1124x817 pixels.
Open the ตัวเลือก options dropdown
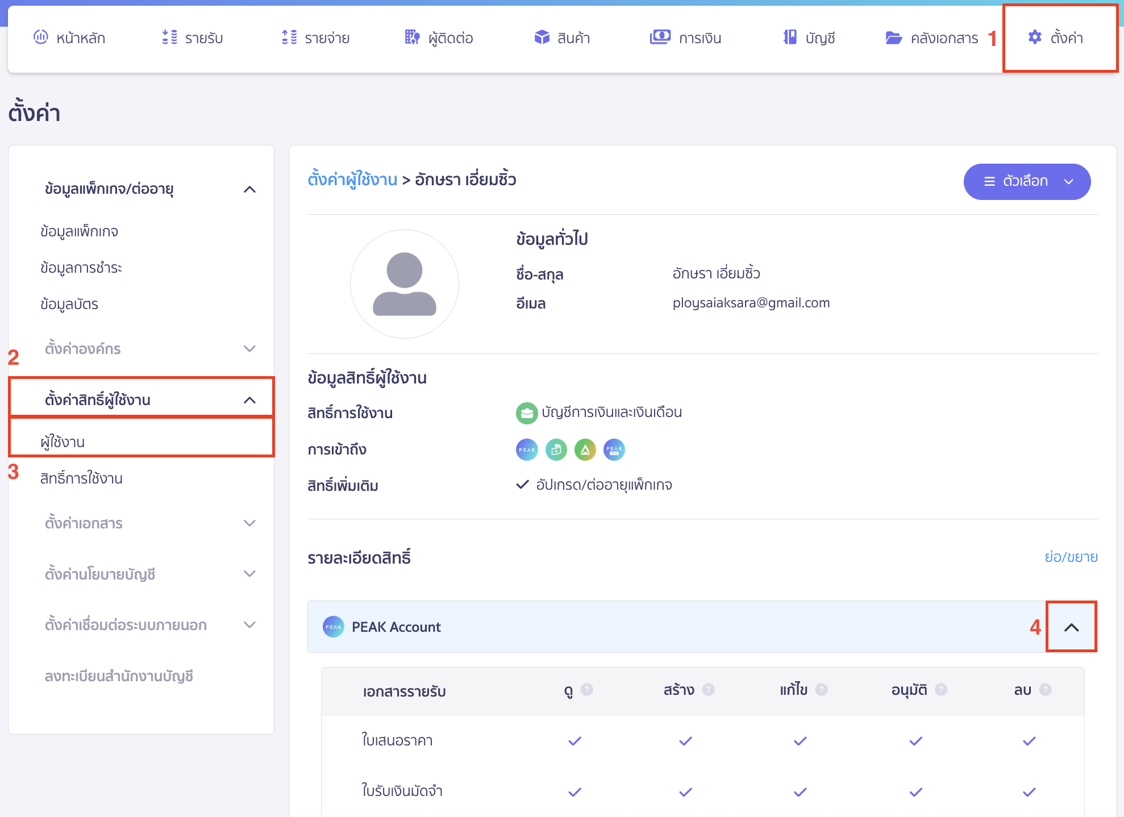point(1027,181)
